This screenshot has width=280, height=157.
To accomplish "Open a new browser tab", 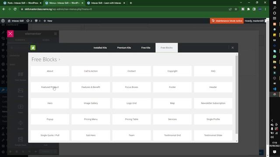I will [x=131, y=3].
